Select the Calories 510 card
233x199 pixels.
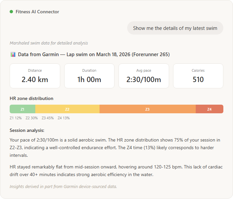[x=198, y=76]
